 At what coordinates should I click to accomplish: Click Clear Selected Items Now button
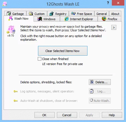pos(63,51)
